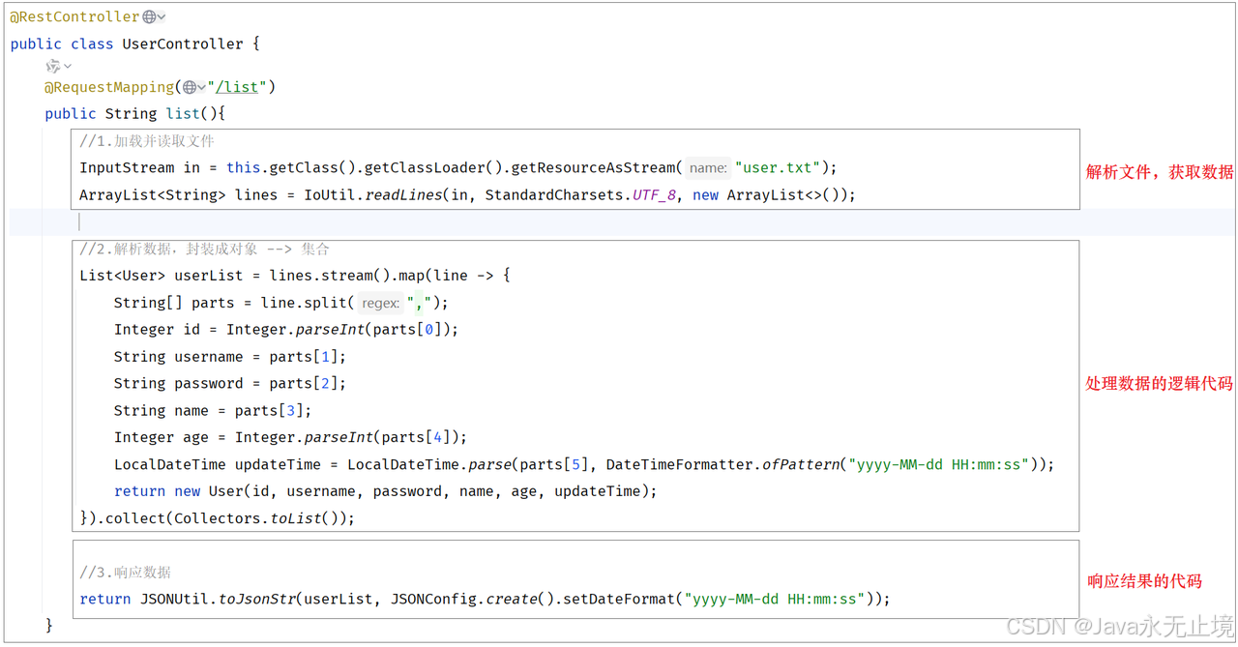
Task: Click parts[3] in the name assignment
Action: pos(268,411)
